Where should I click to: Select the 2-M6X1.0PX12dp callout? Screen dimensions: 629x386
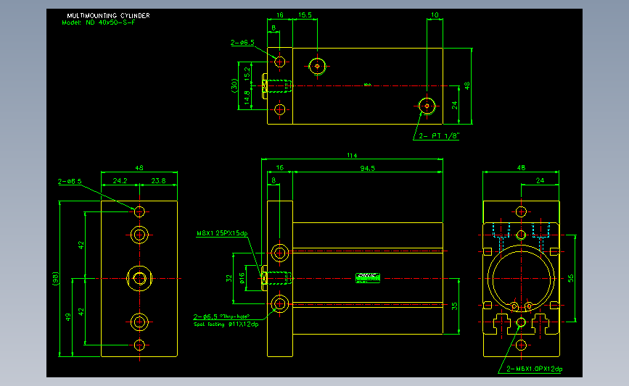point(534,369)
